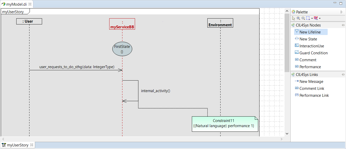
Task: Click the Palette color wheel icon
Action: [293, 12]
